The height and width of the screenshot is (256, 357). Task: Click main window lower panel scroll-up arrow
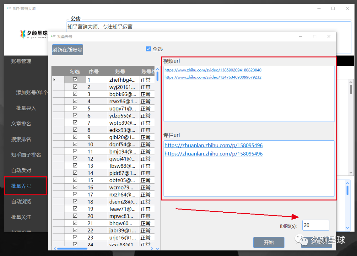(347, 183)
